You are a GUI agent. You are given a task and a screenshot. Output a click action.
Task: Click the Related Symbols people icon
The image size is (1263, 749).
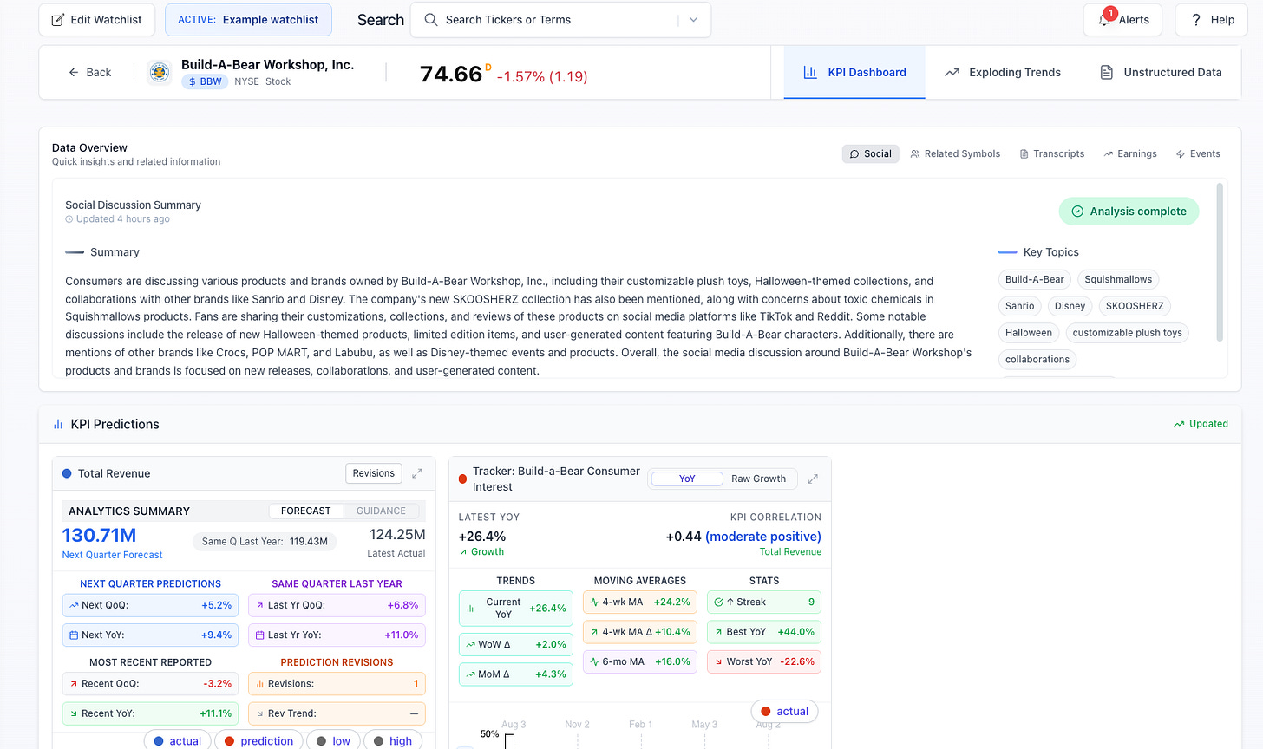click(x=915, y=154)
